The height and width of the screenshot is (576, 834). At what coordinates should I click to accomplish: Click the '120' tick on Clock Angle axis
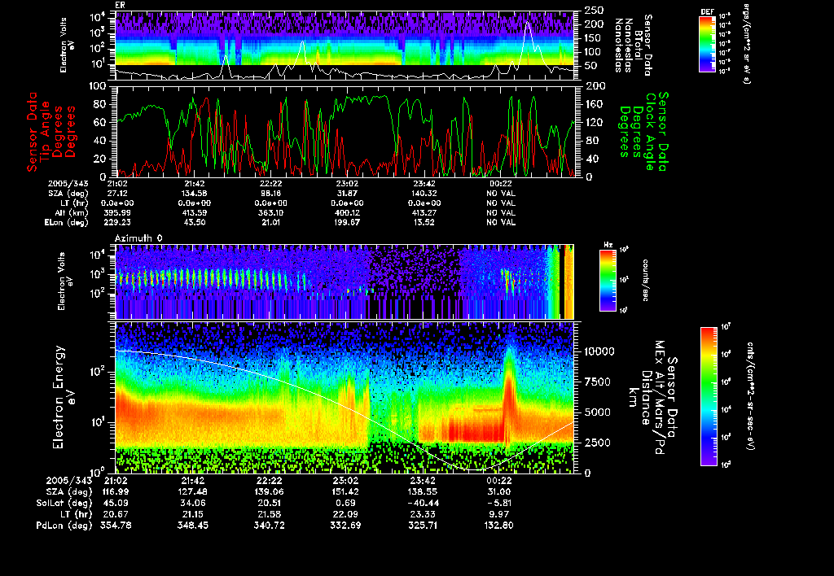595,122
